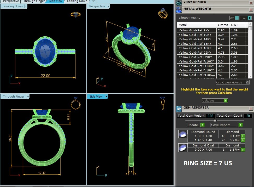Open the Looking Down viewport dropdown
The width and height of the screenshot is (254, 187).
[x=26, y=6]
